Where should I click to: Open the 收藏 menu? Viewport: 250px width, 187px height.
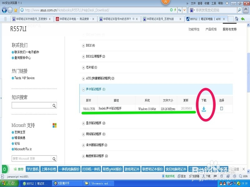(x=207, y=3)
